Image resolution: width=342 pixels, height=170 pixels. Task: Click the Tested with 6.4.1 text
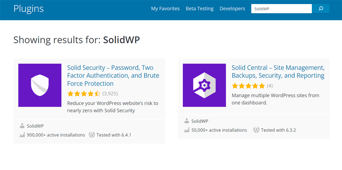[x=114, y=135]
